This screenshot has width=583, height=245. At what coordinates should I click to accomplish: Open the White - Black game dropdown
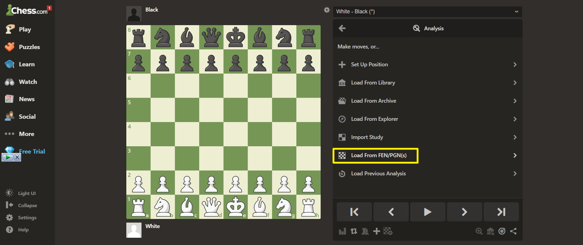pos(428,12)
